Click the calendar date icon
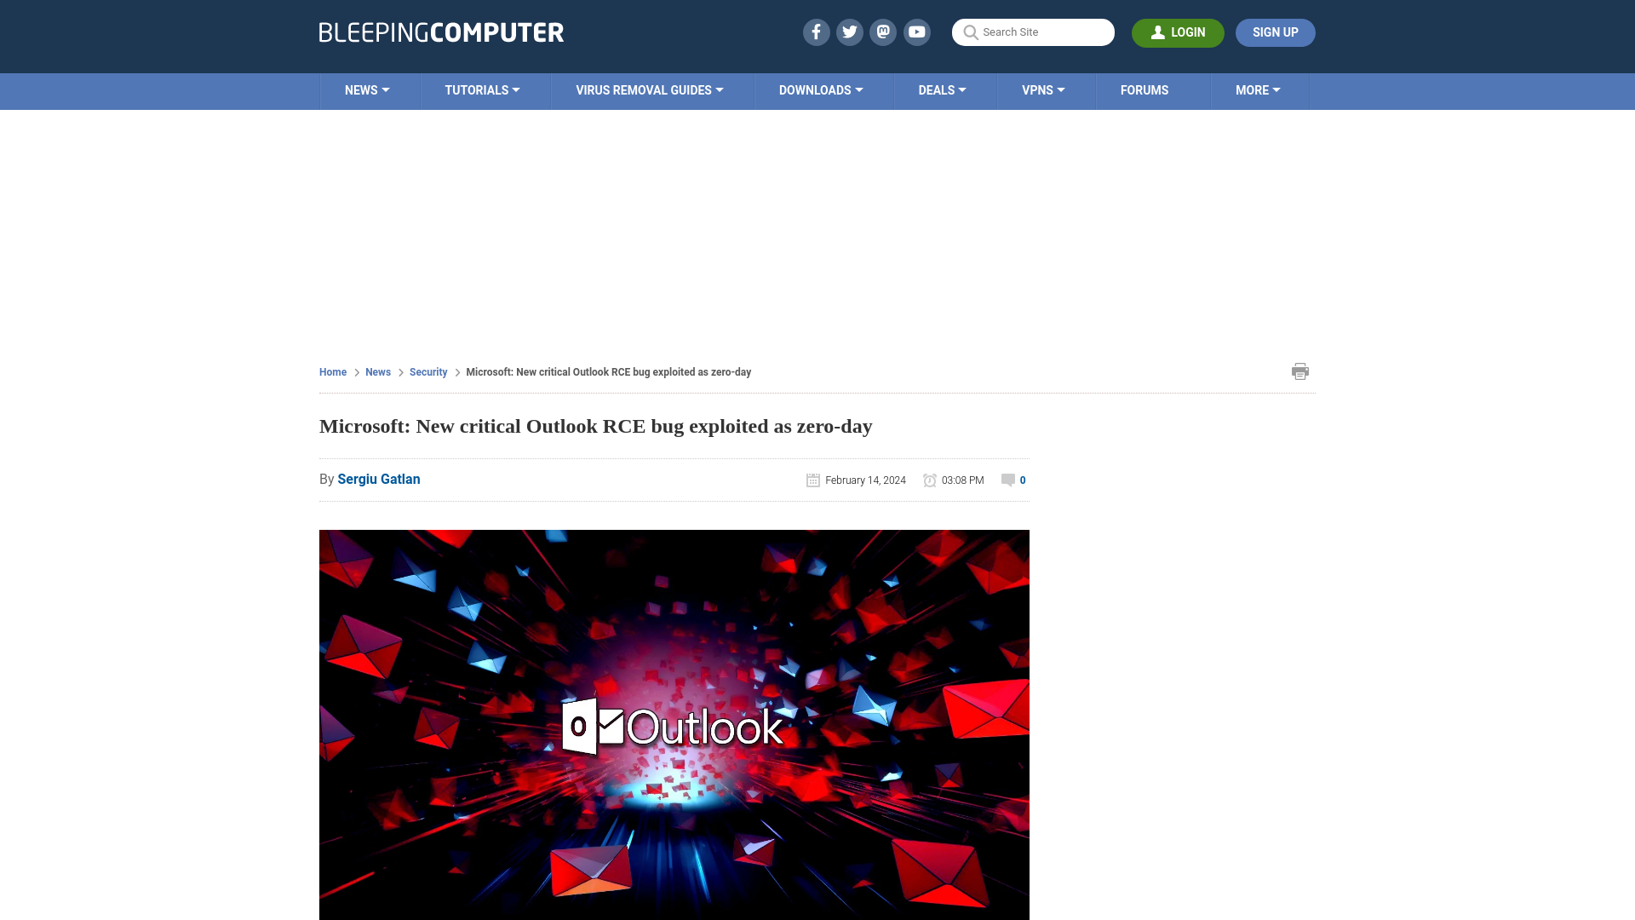Viewport: 1635px width, 920px height. coord(814,480)
